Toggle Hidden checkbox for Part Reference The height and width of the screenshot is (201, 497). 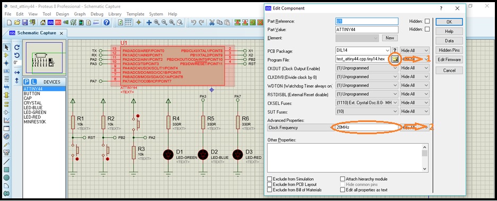pos(427,21)
